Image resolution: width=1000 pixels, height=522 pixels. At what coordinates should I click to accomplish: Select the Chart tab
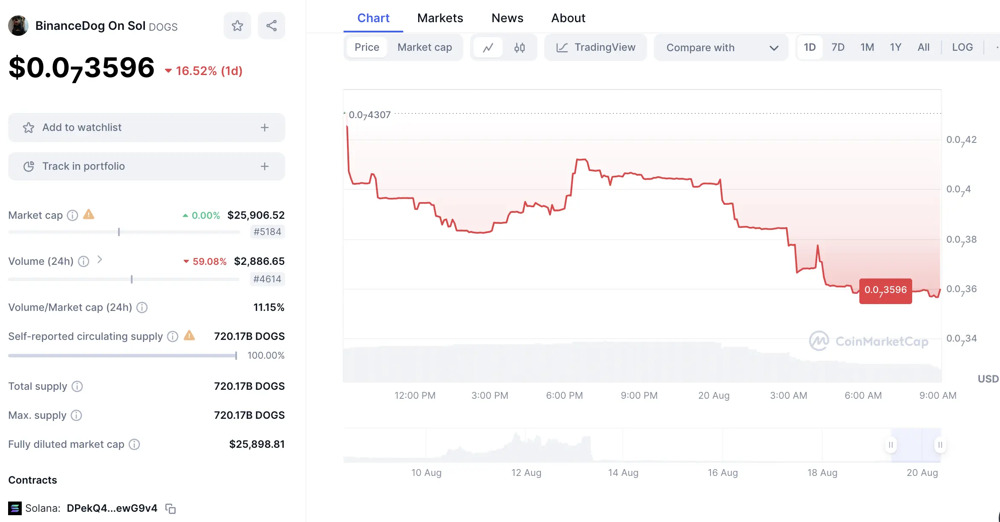tap(373, 18)
